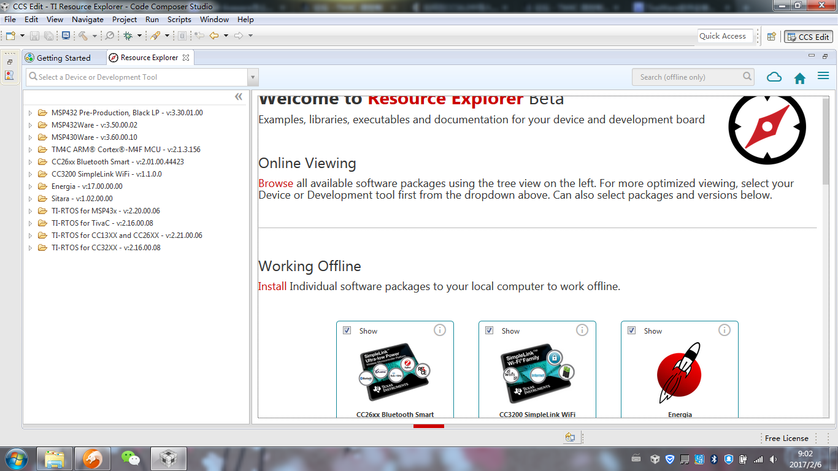Open WeChat from the taskbar
Screen dimensions: 838x471
tap(130, 459)
